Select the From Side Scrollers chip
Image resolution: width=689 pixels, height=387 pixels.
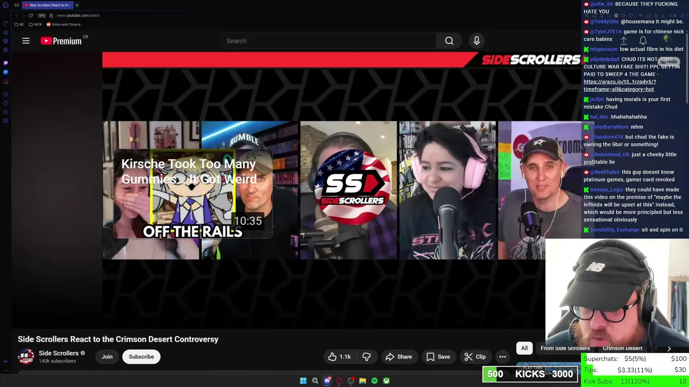tap(565, 348)
